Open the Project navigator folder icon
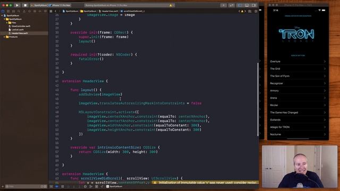The width and height of the screenshot is (340, 191). (x=3, y=11)
